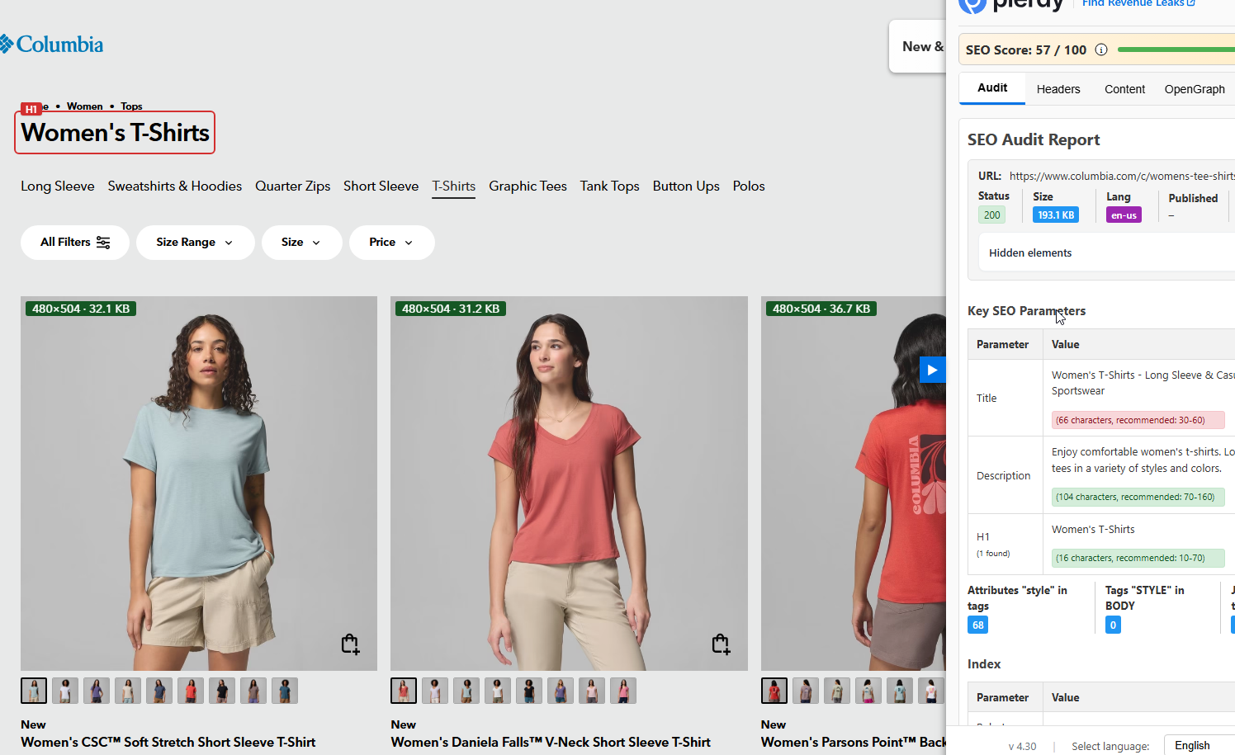Image resolution: width=1235 pixels, height=755 pixels.
Task: Click the Columbia logo
Action: coord(51,44)
